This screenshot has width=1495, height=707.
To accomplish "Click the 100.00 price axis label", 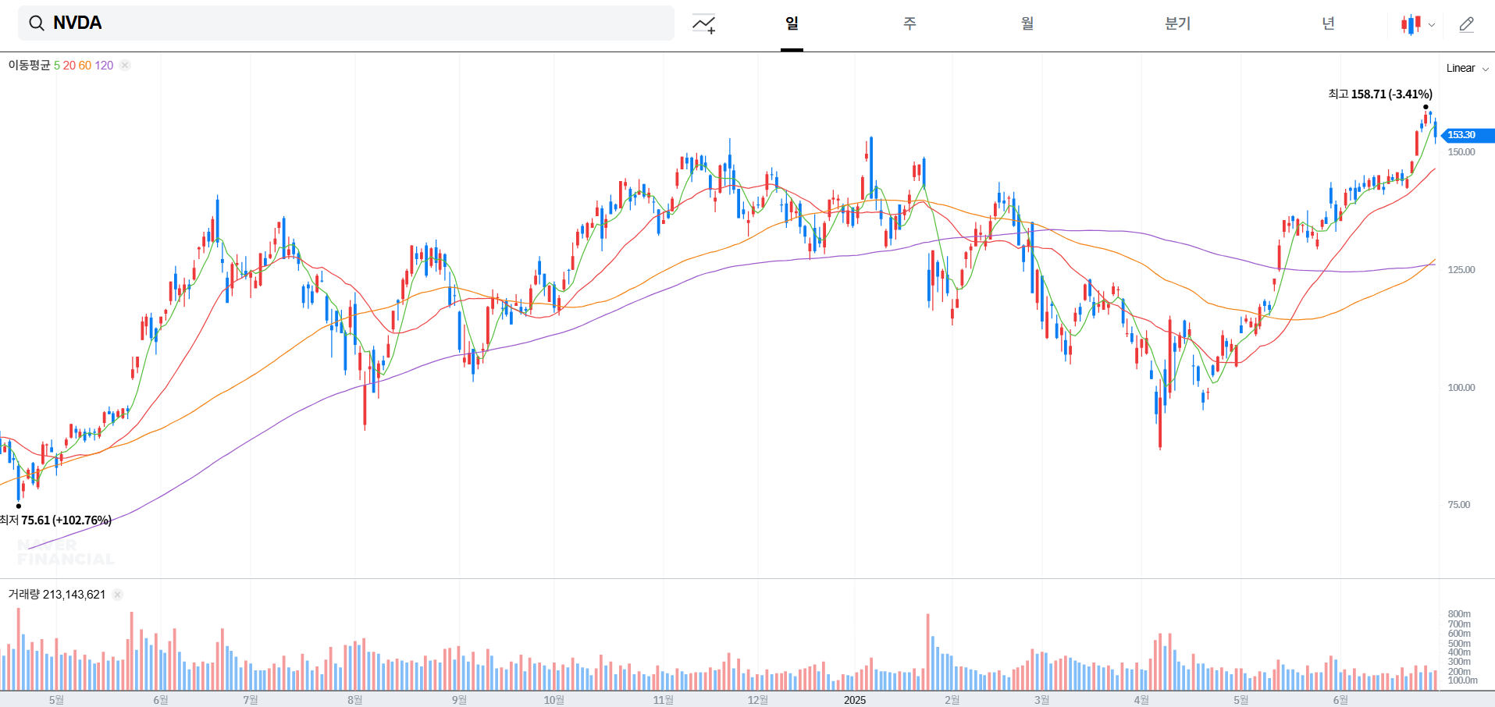I will click(1461, 388).
